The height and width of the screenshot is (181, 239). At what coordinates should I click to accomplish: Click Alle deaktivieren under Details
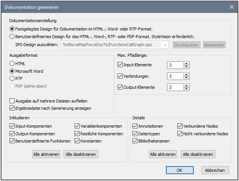[x=198, y=154]
